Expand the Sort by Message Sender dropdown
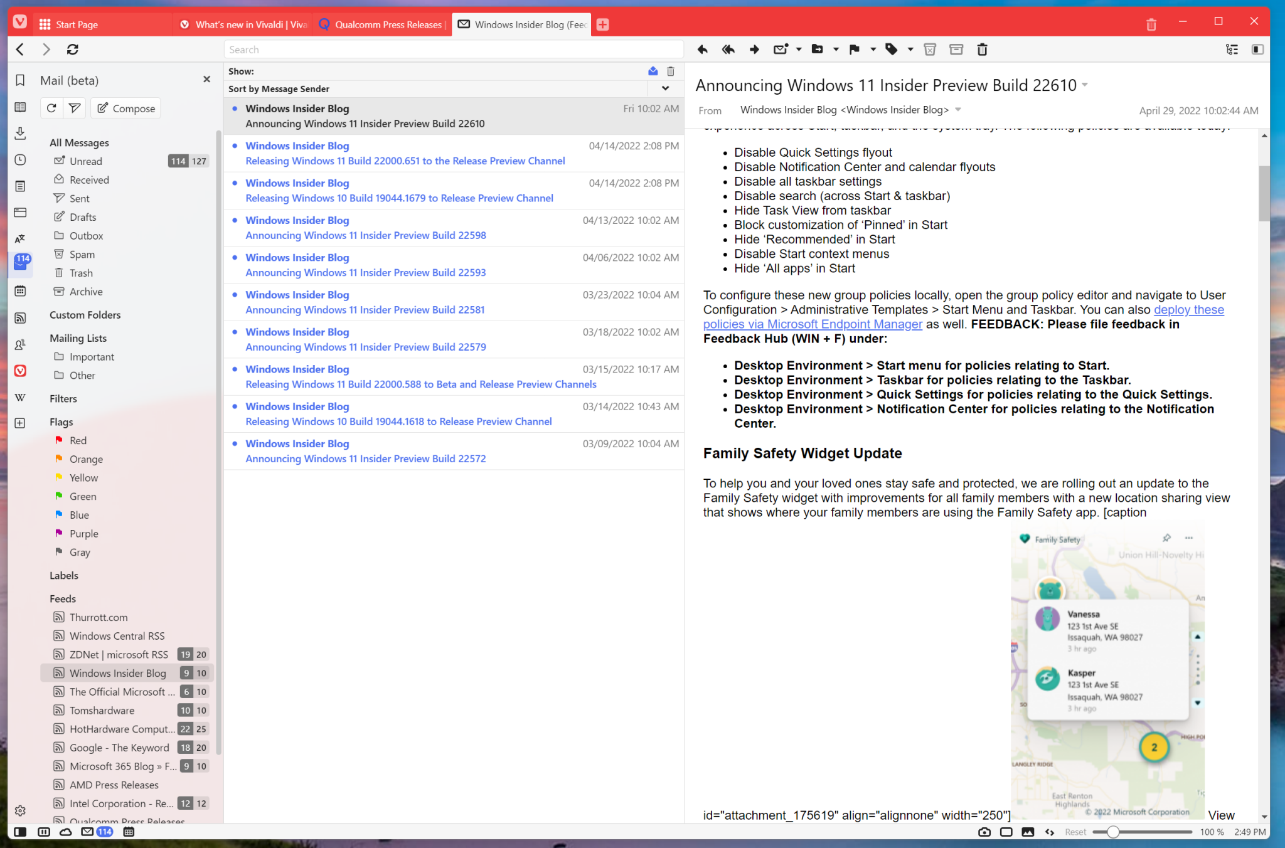This screenshot has height=848, width=1285. click(664, 88)
